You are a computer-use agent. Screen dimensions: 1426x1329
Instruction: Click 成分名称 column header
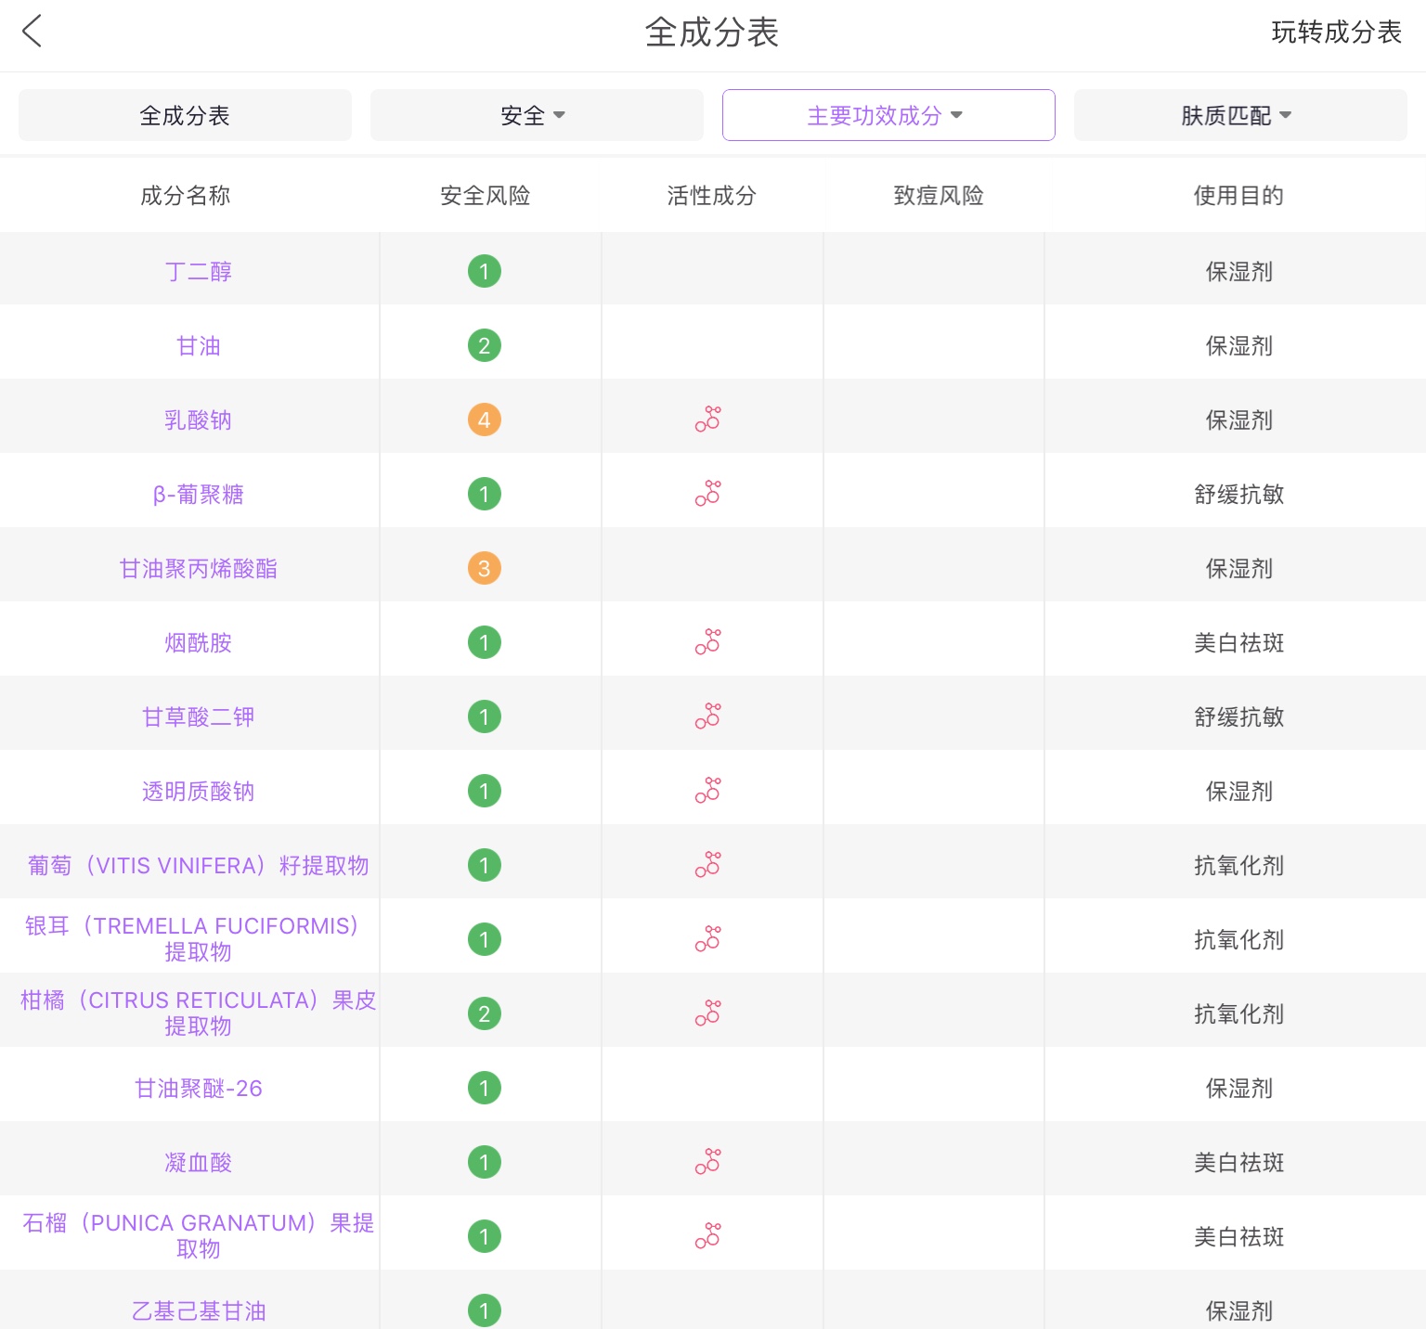pos(185,195)
